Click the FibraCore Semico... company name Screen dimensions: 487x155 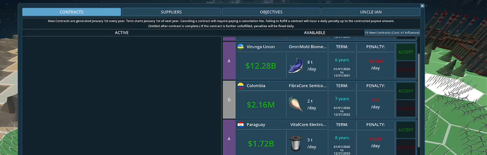pyautogui.click(x=308, y=86)
